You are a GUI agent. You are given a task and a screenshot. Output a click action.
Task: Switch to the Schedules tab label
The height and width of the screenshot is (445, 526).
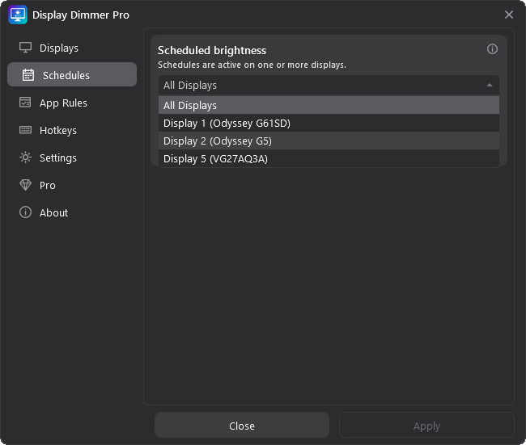coord(66,76)
